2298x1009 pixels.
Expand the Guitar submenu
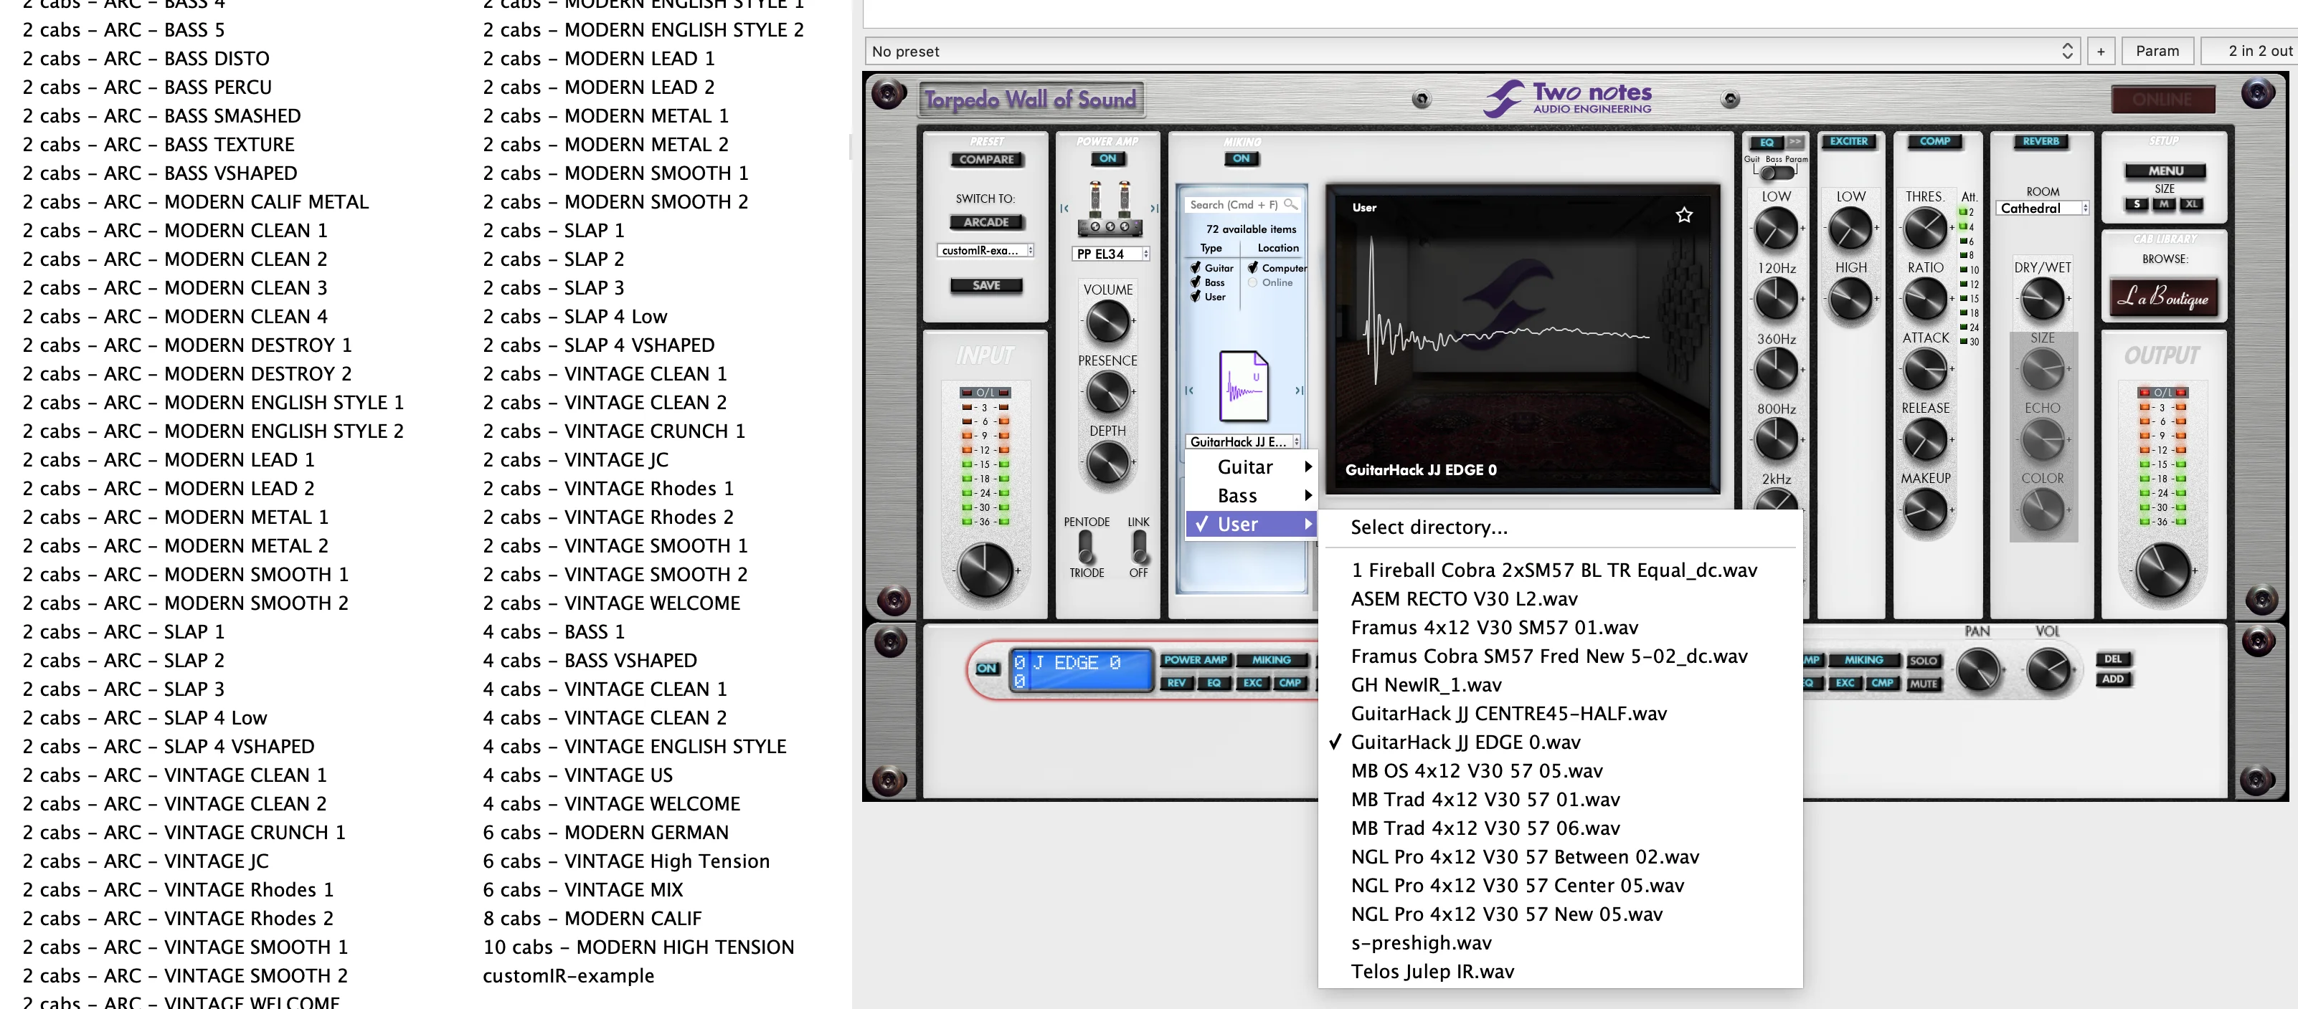(x=1251, y=467)
